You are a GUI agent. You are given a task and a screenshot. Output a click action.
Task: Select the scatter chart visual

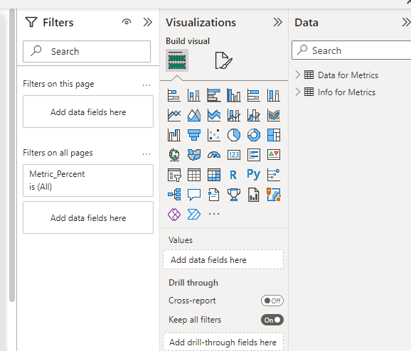214,135
